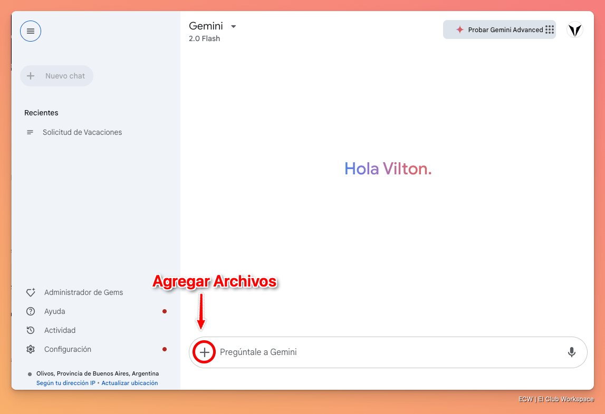
Task: Click the chat icon beside Solicitud de Vacaciones
Action: click(30, 132)
